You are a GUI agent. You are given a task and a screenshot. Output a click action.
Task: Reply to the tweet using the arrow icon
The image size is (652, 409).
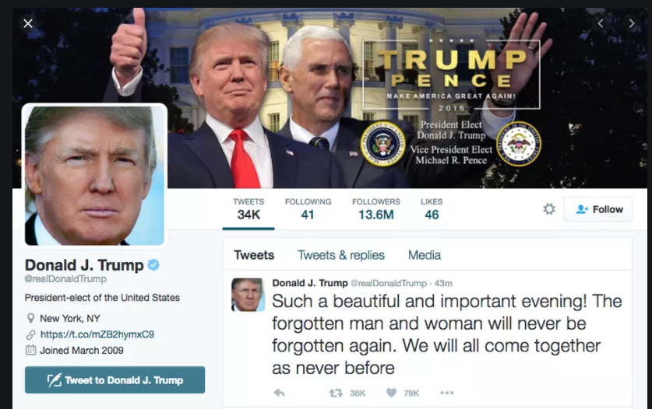click(279, 393)
